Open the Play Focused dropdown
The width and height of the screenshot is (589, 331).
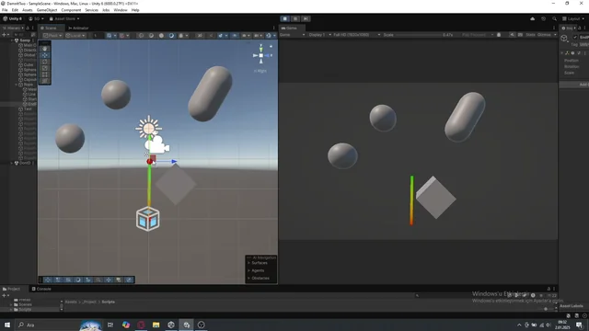click(478, 35)
